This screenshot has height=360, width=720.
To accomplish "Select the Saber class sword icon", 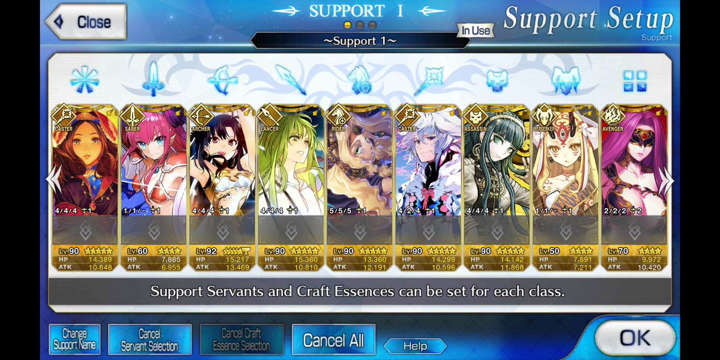I will point(153,79).
